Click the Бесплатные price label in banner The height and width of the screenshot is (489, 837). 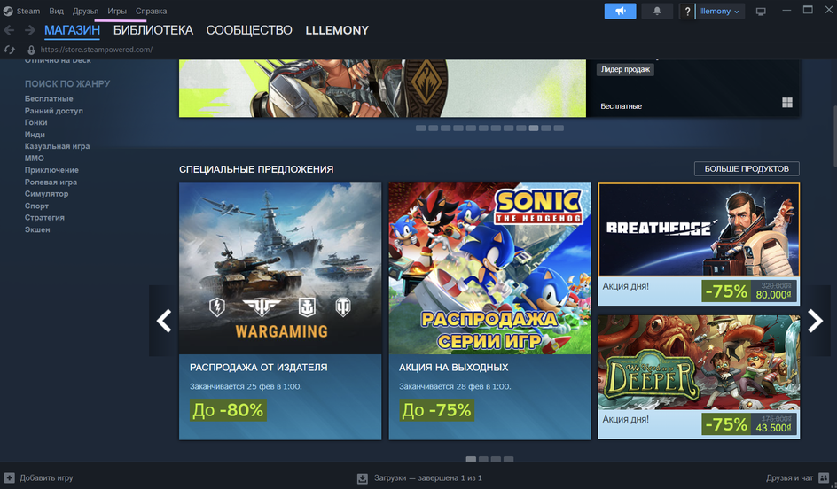coord(621,106)
